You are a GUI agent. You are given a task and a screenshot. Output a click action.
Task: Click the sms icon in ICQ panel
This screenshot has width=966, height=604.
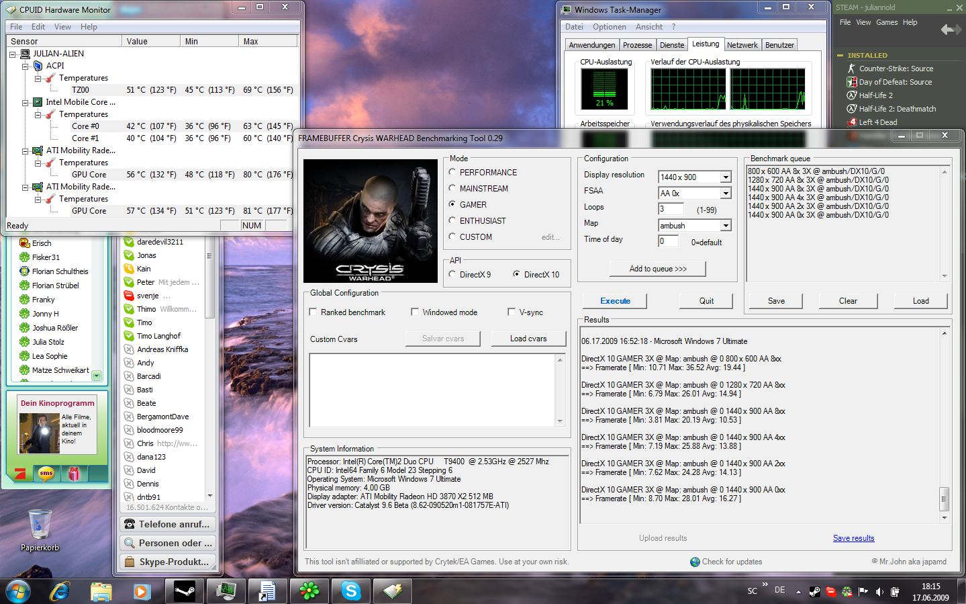coord(46,474)
